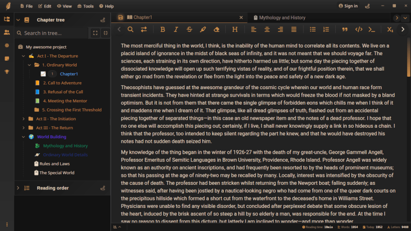411x231 pixels.
Task: Select 4. Meeting the Mentor
Action: [65, 101]
